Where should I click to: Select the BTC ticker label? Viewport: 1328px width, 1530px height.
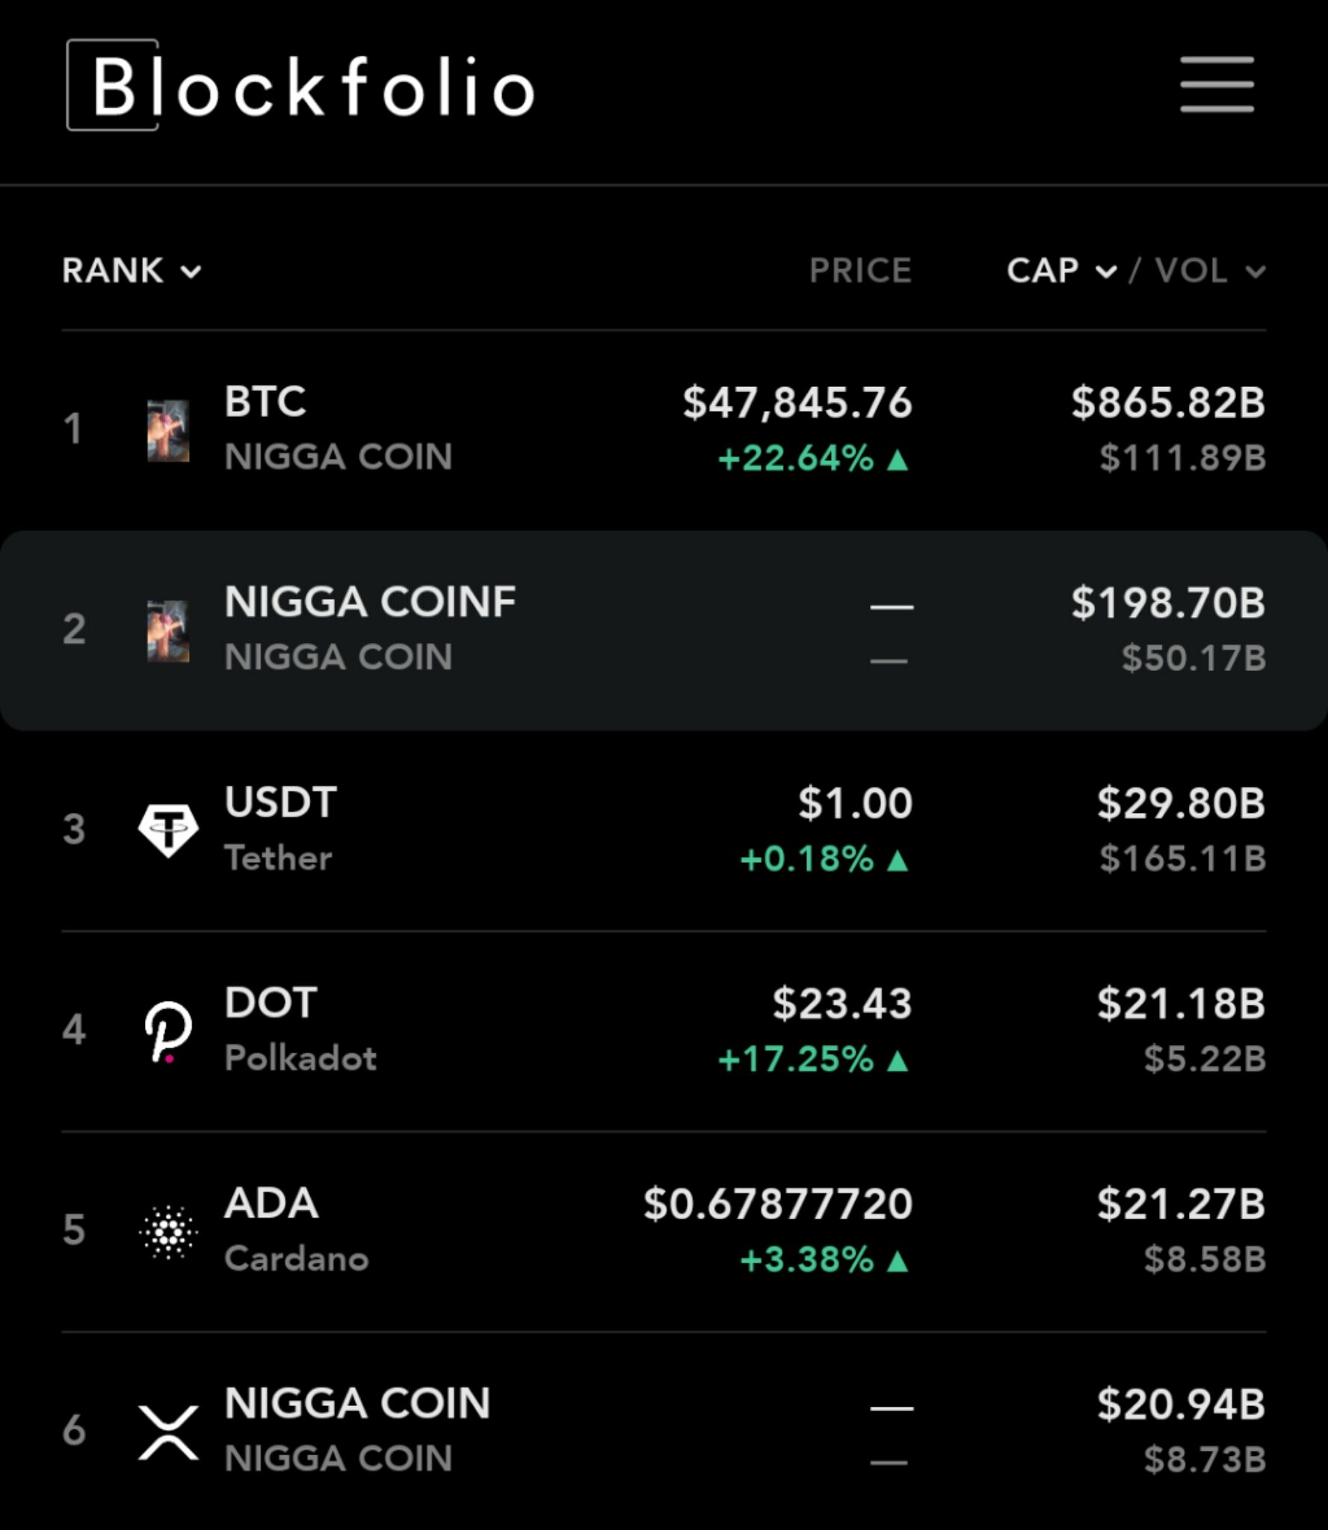265,401
